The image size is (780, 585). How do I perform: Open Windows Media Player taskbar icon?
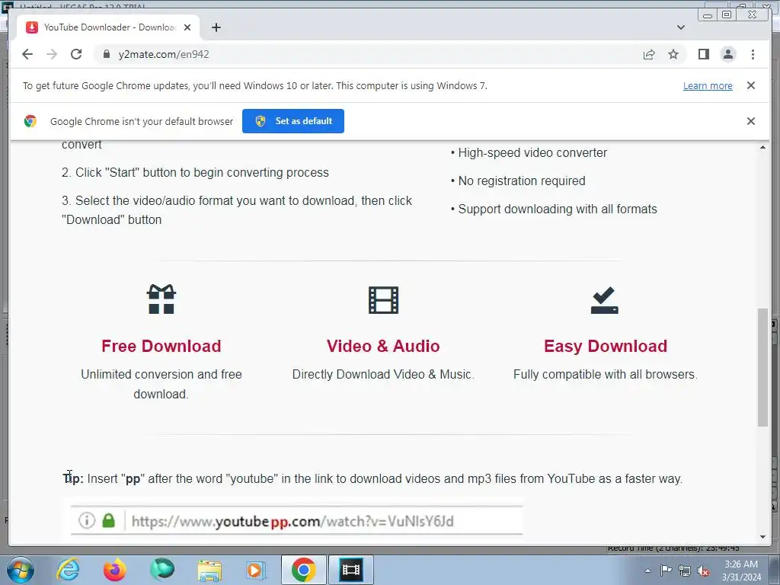pyautogui.click(x=256, y=570)
